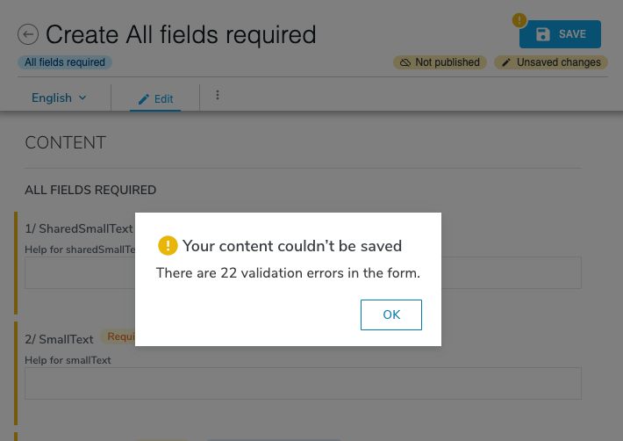Click the back arrow circle icon
Image resolution: width=623 pixels, height=441 pixels.
point(28,34)
